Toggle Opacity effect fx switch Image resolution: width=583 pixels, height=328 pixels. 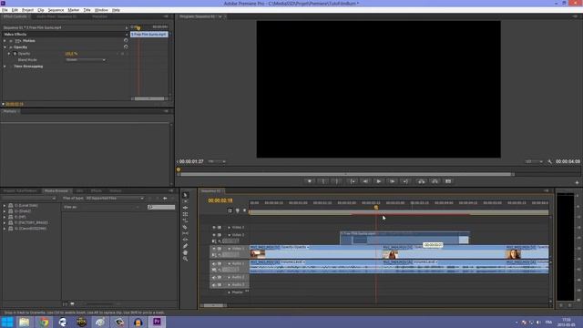point(11,47)
